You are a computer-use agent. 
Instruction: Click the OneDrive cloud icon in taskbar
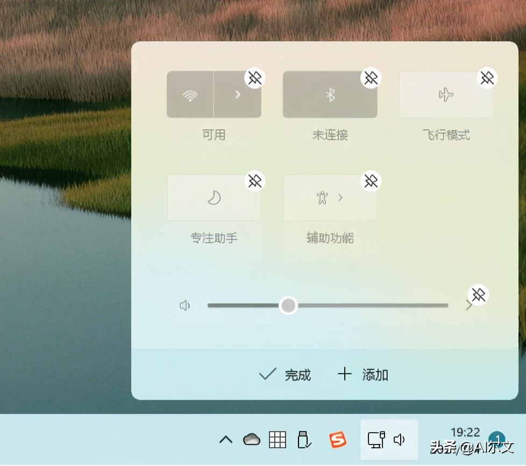[251, 439]
